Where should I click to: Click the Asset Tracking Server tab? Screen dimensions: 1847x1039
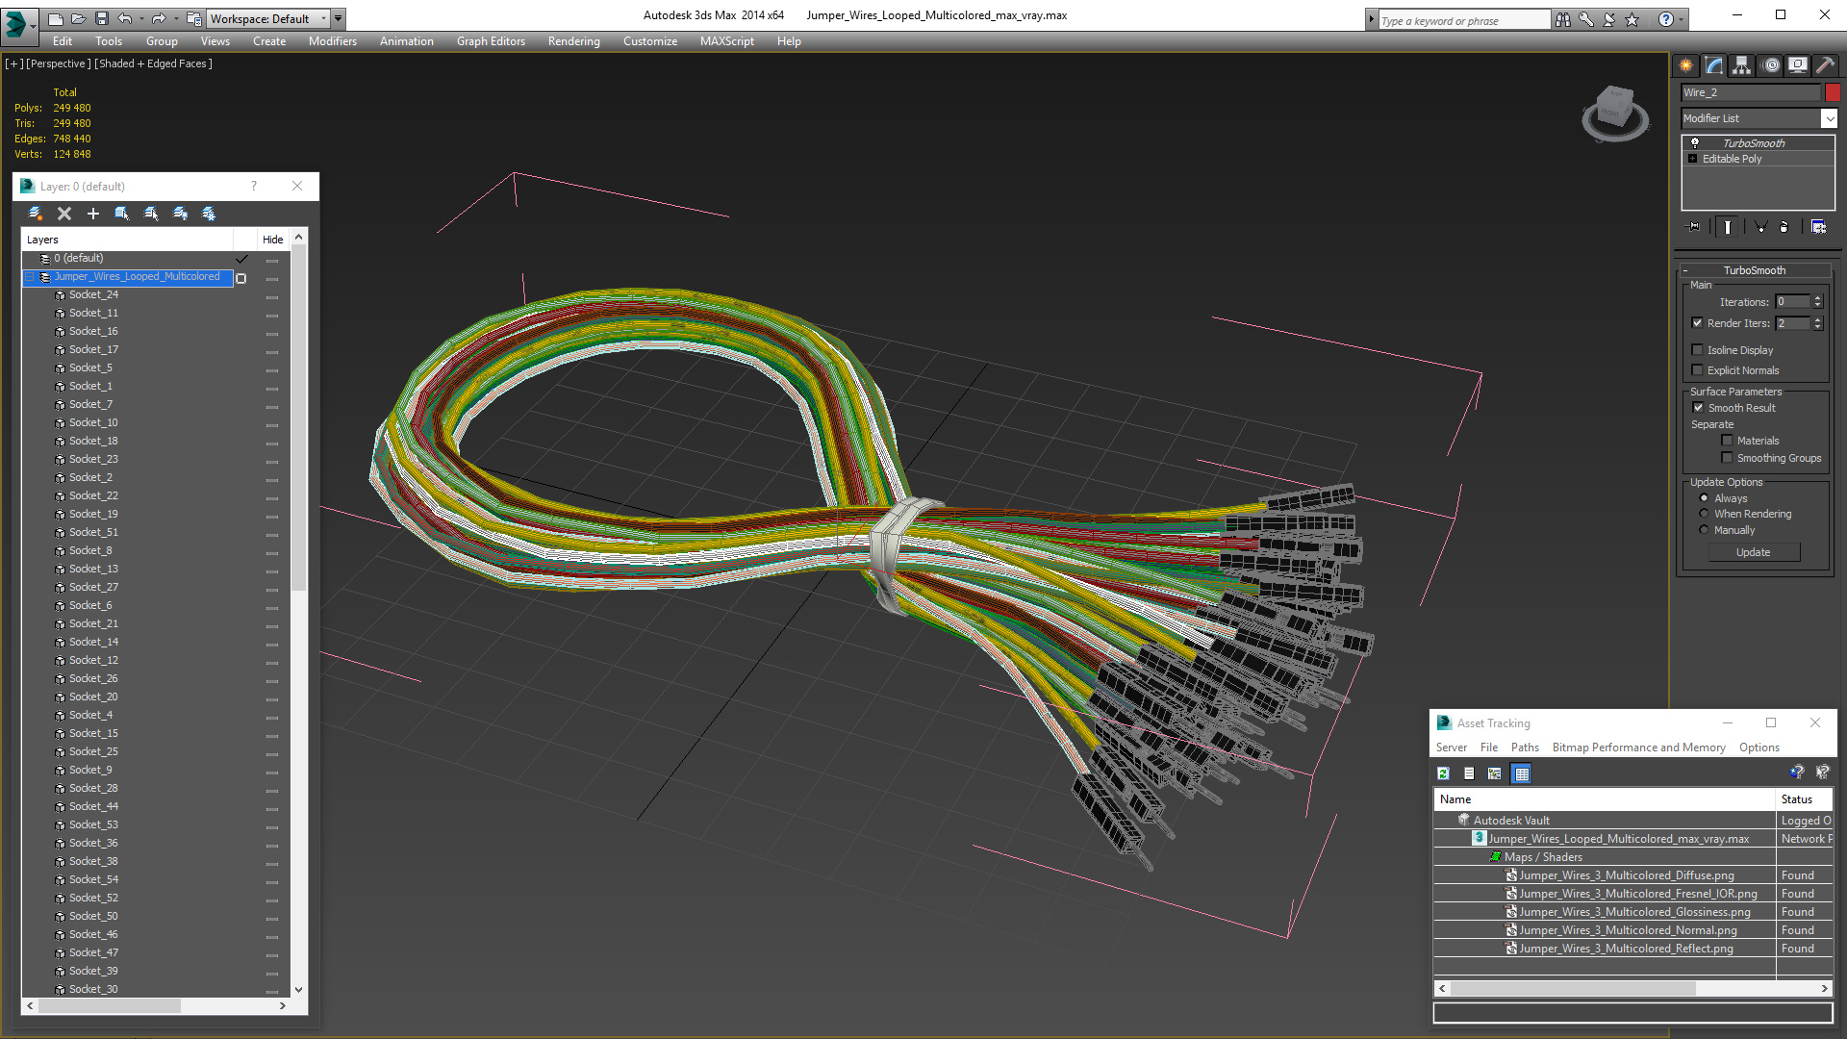click(x=1453, y=748)
